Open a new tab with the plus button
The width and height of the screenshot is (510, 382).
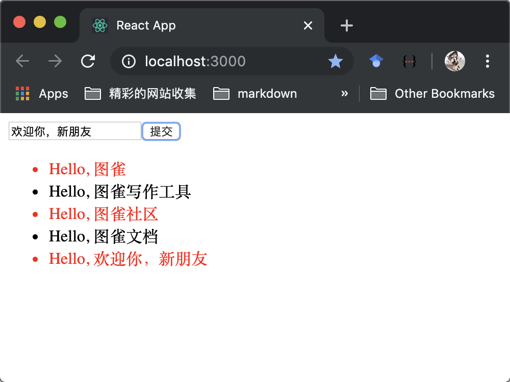click(x=346, y=25)
